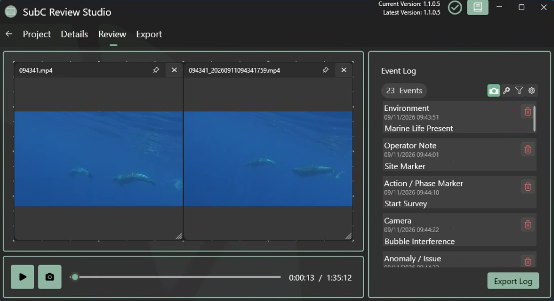
Task: Toggle the camera filter in Event Log
Action: pyautogui.click(x=494, y=90)
